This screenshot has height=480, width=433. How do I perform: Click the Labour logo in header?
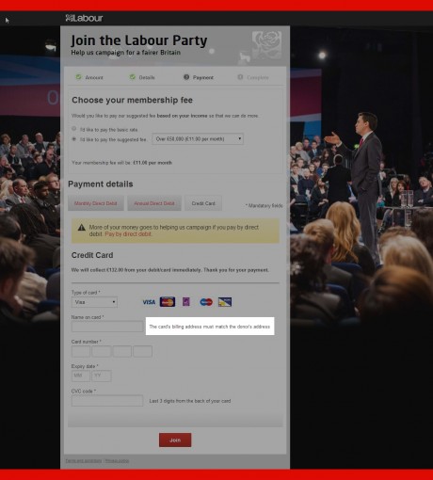(x=84, y=18)
